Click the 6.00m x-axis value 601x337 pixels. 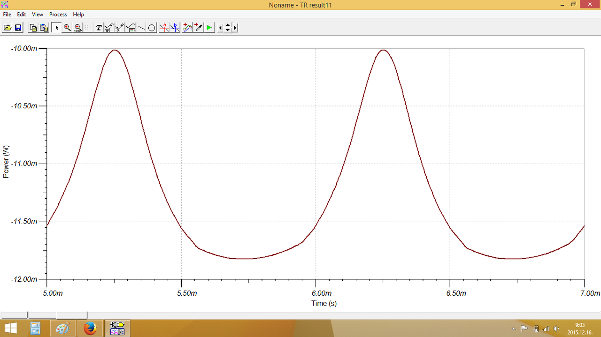[321, 293]
